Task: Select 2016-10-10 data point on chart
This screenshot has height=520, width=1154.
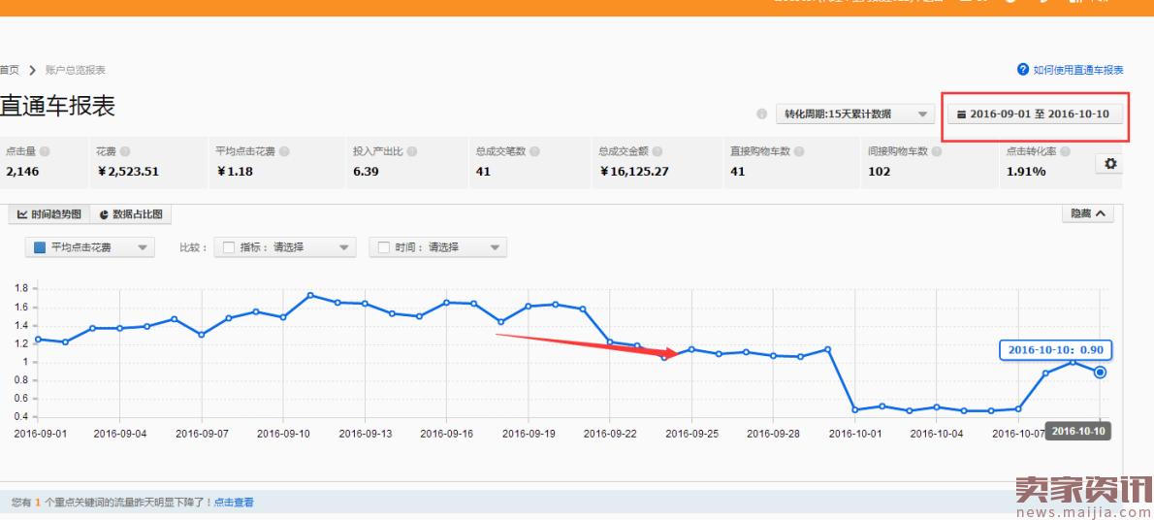Action: pos(1100,373)
